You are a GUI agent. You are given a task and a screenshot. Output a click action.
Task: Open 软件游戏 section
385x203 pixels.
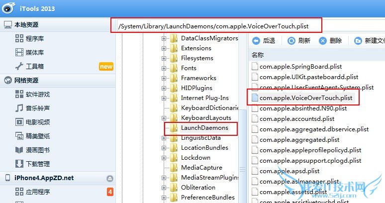point(38,94)
